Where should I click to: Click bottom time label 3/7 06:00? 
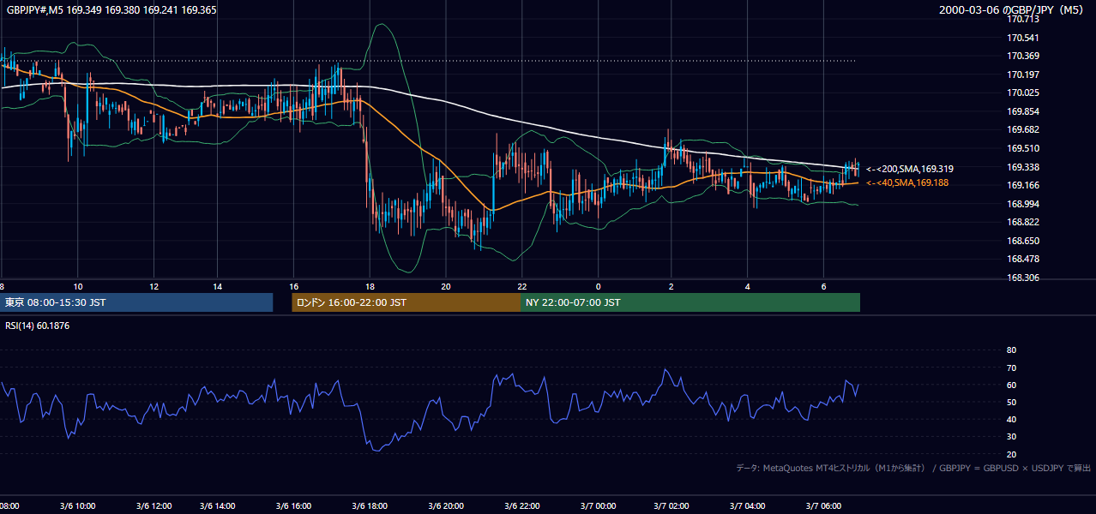[822, 506]
